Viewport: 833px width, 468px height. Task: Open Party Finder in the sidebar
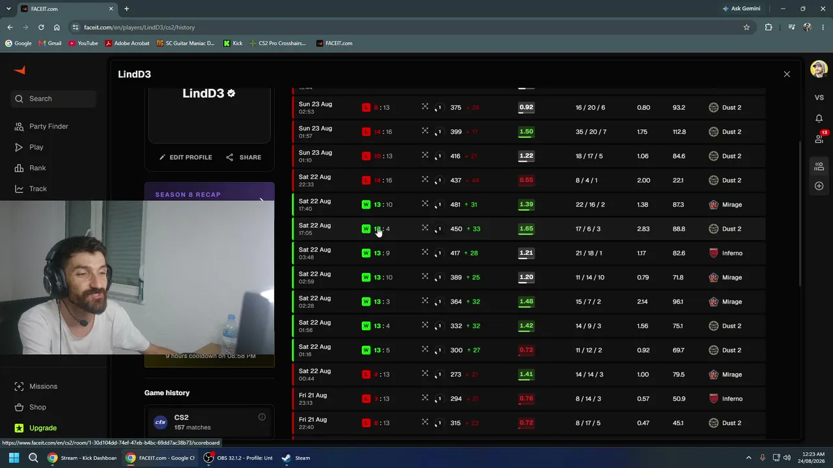49,126
